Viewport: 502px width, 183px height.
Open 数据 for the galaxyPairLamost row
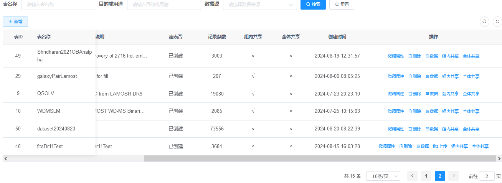[x=432, y=76]
